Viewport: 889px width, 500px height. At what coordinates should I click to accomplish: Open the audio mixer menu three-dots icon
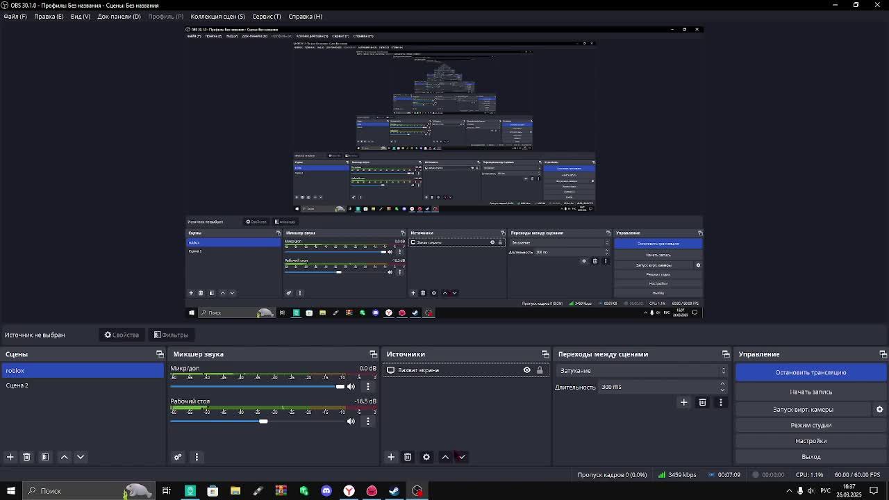pyautogui.click(x=197, y=457)
